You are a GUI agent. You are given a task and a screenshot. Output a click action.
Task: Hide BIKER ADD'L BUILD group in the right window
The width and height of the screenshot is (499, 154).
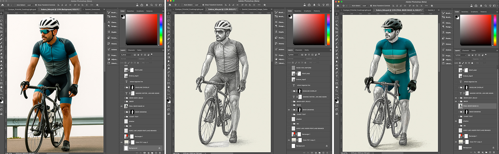[456, 98]
